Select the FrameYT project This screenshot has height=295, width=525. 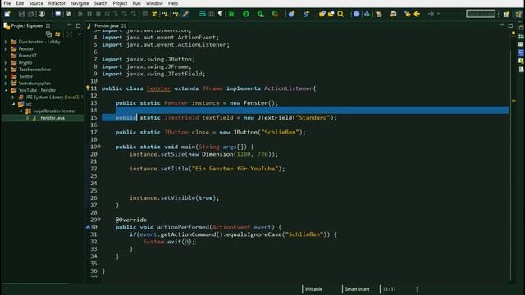click(x=27, y=56)
